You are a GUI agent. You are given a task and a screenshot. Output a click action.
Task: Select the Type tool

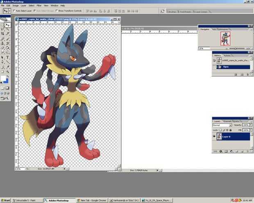point(8,57)
